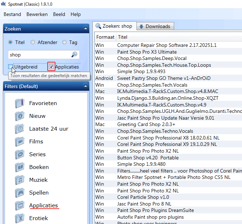Click the Spotnet app icon in title bar
242x224 pixels.
(x=4, y=4)
